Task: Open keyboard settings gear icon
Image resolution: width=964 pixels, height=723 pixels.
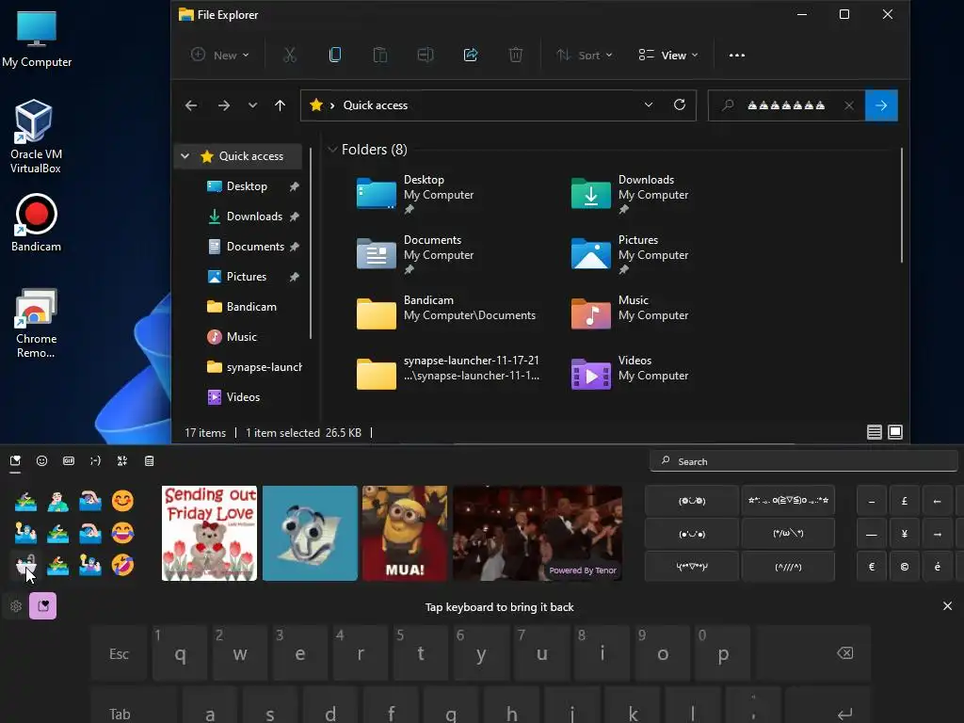Action: (16, 606)
